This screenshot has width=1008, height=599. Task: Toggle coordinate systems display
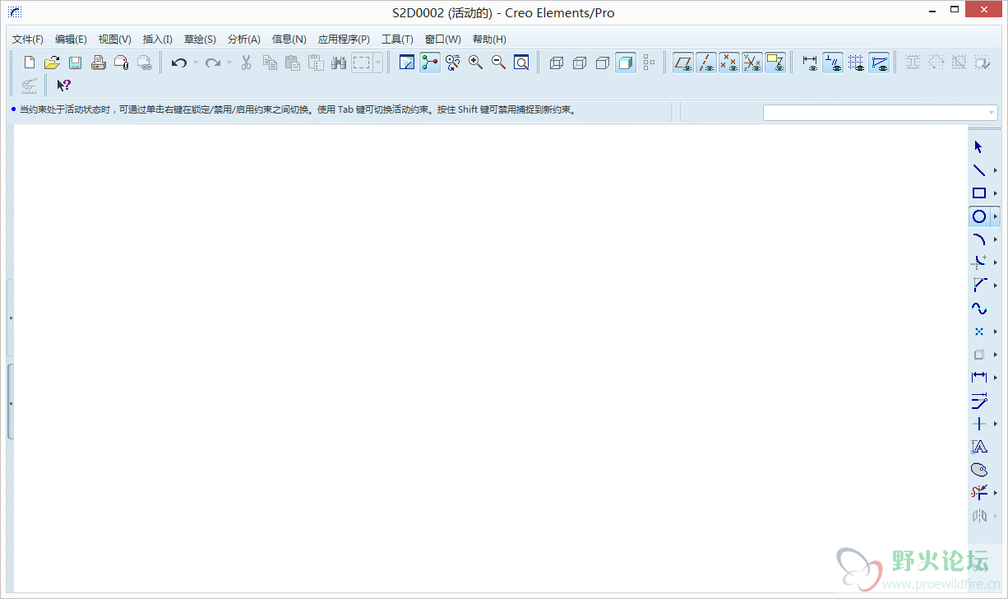point(751,63)
